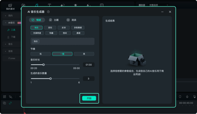Click the music count field showing 3
The height and width of the screenshot is (114, 197).
[x=88, y=79]
